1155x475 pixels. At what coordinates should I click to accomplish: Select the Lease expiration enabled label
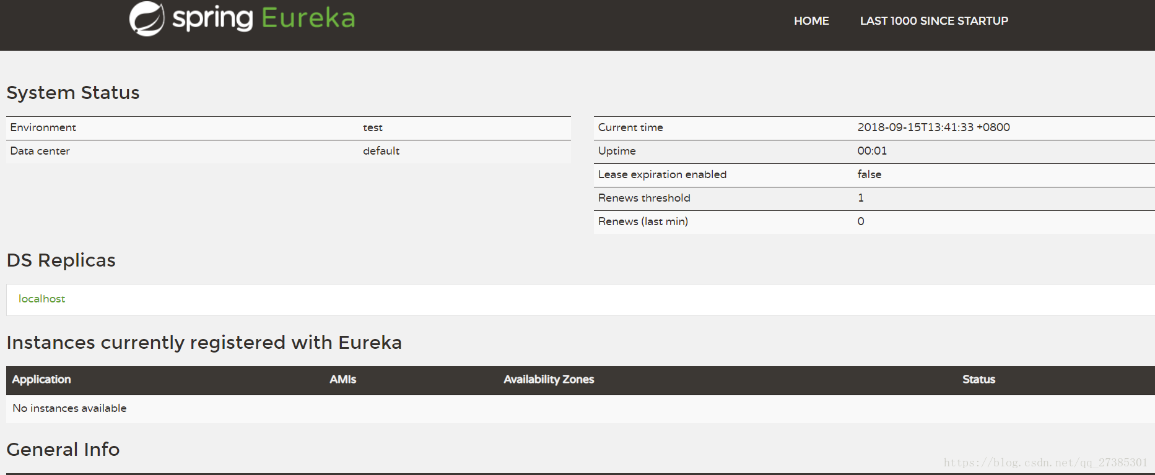[662, 174]
